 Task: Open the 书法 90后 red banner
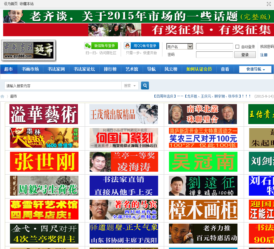point(261,234)
